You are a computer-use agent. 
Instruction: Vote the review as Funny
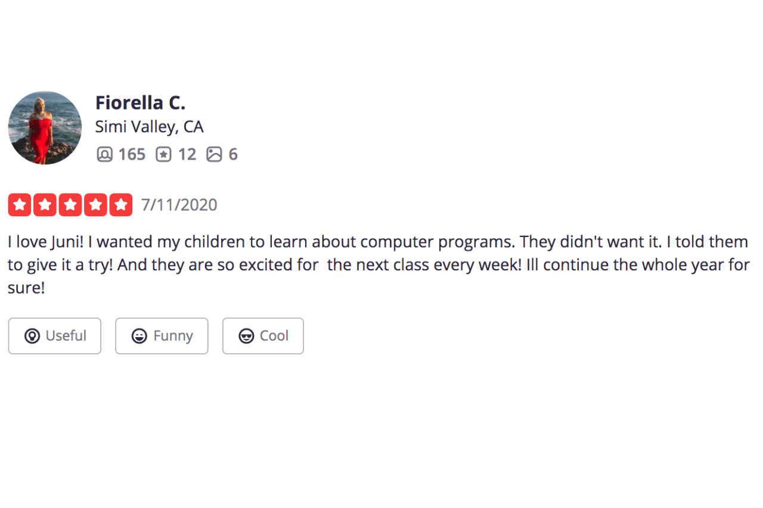click(162, 336)
